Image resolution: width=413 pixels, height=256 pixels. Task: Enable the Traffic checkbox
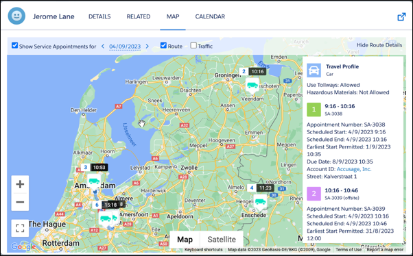(193, 45)
